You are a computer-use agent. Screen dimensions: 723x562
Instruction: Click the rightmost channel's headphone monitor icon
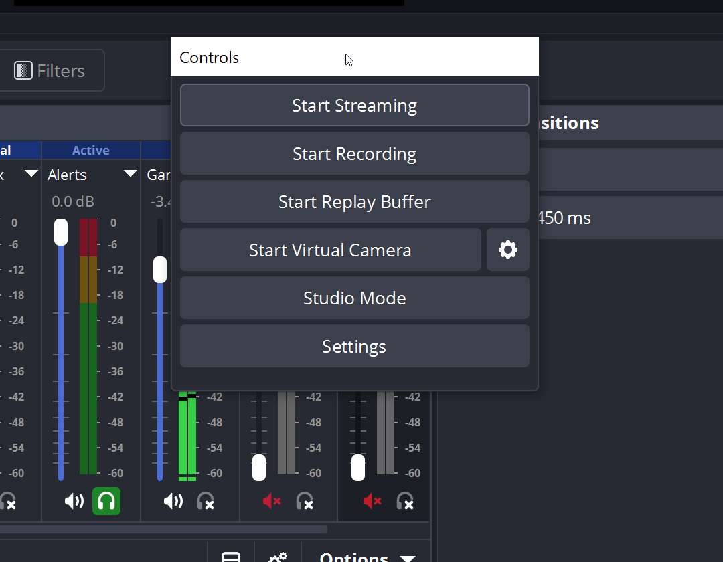click(x=405, y=501)
